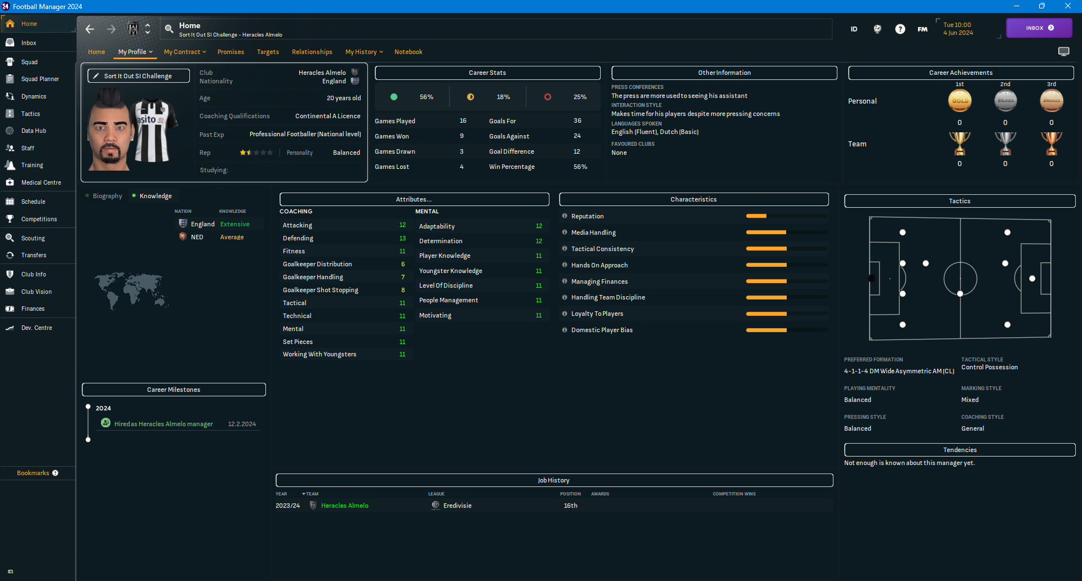Open the Career Milestones panel header

click(x=174, y=390)
